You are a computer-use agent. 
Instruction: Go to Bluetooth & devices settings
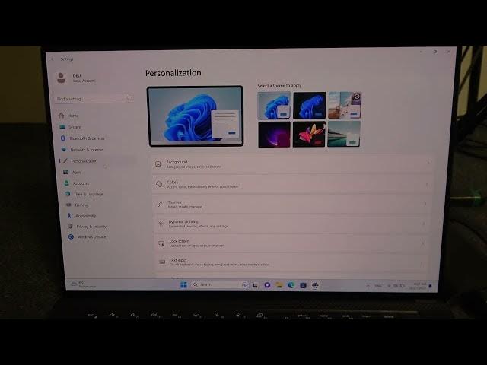pos(87,138)
